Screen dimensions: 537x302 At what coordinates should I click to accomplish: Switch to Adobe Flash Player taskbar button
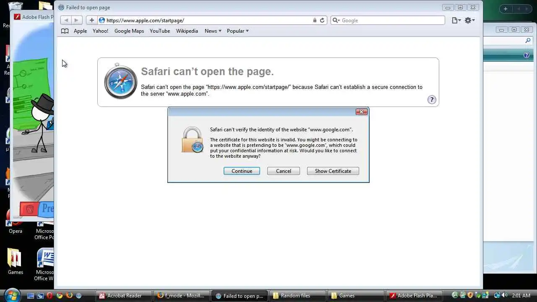point(413,296)
